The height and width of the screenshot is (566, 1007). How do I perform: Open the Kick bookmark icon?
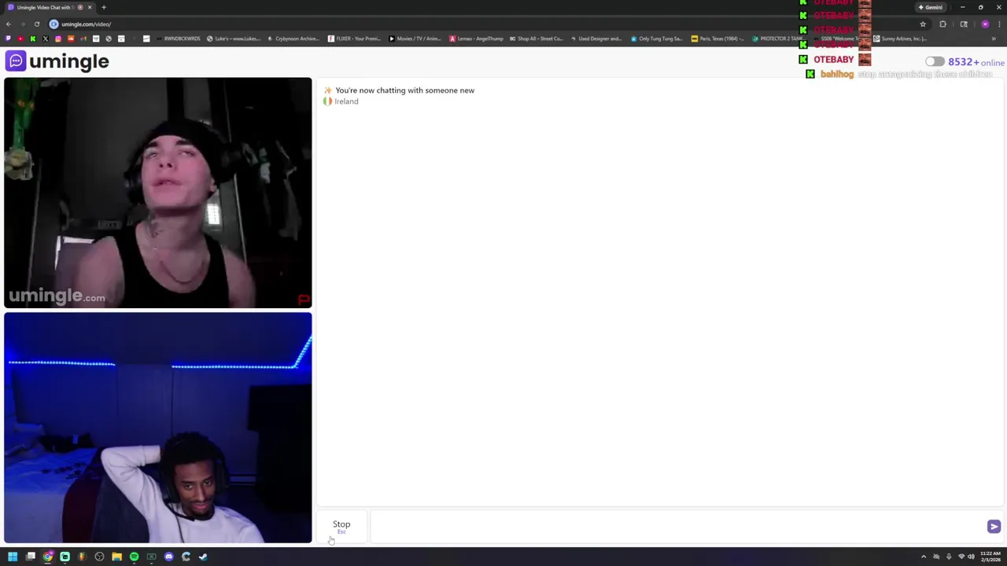coord(33,39)
